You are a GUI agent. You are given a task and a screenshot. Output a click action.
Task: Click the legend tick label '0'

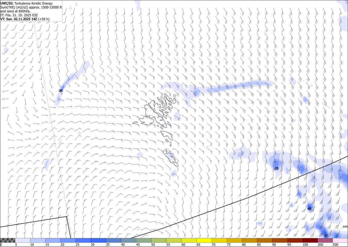pos(1,245)
